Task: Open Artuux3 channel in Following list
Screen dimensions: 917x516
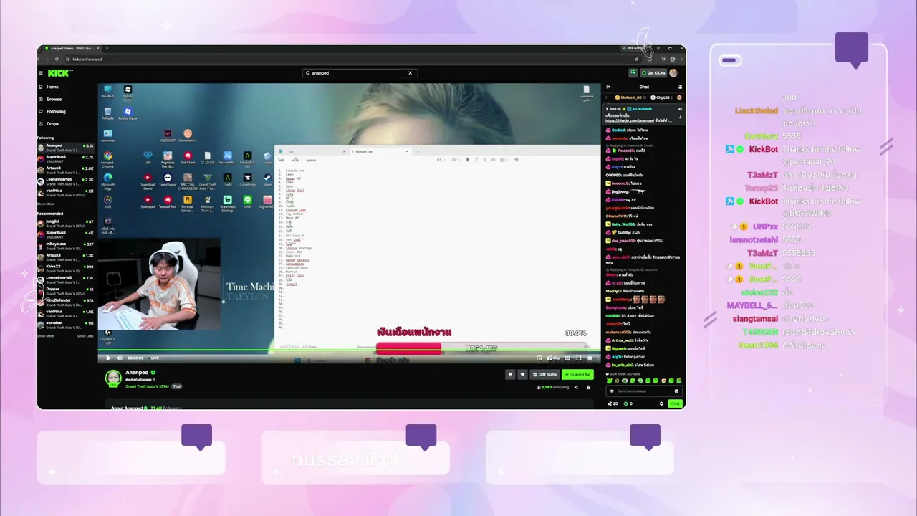Action: point(67,170)
